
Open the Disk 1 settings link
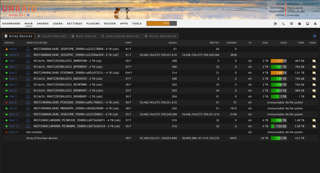13,61
